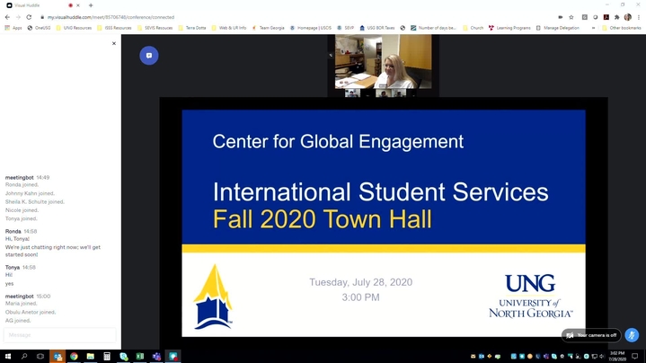Image resolution: width=646 pixels, height=363 pixels.
Task: Open the Manage Delegation bookmark
Action: (x=557, y=28)
